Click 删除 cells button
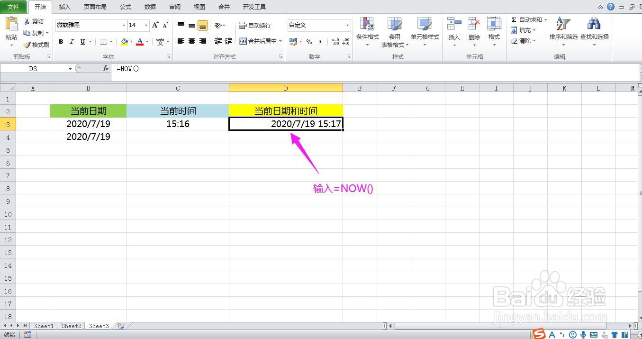 click(x=474, y=32)
